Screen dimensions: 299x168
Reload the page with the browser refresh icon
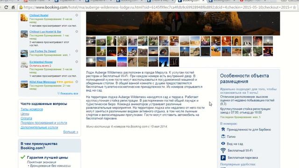coord(6,7)
